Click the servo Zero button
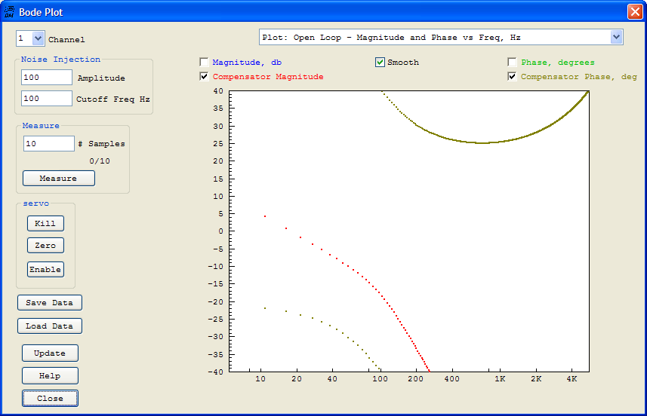 coord(45,246)
